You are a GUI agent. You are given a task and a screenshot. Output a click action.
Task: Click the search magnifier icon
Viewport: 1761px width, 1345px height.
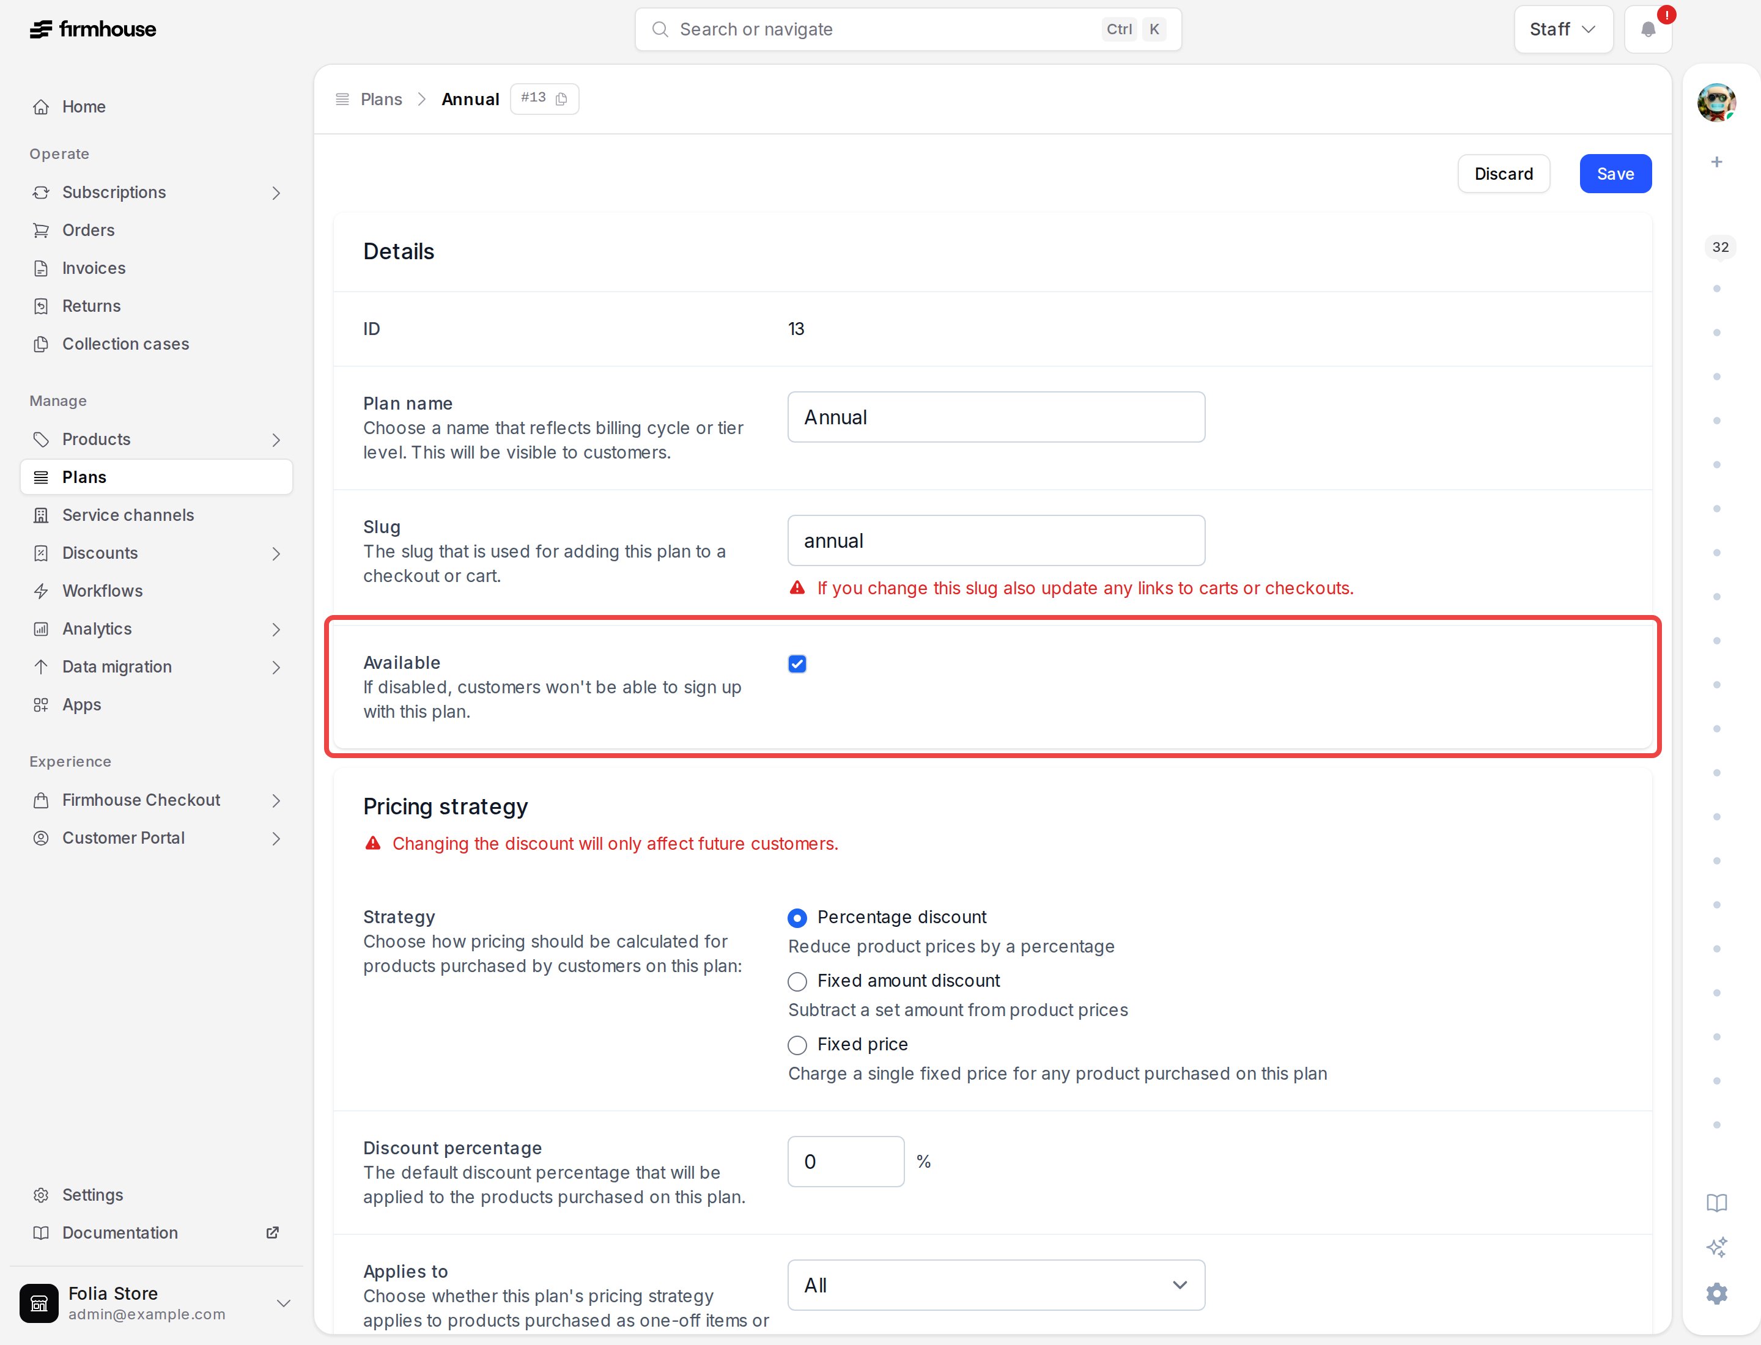click(660, 29)
